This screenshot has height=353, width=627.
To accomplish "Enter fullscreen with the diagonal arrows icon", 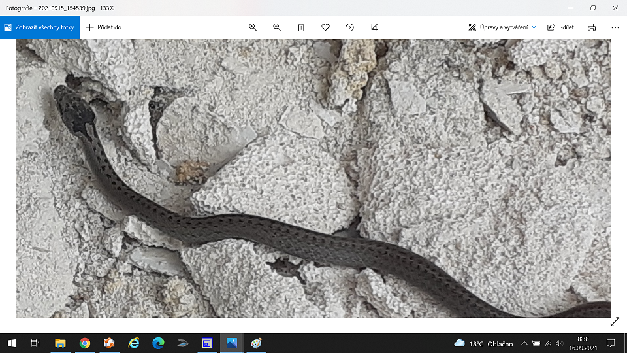I will click(614, 322).
